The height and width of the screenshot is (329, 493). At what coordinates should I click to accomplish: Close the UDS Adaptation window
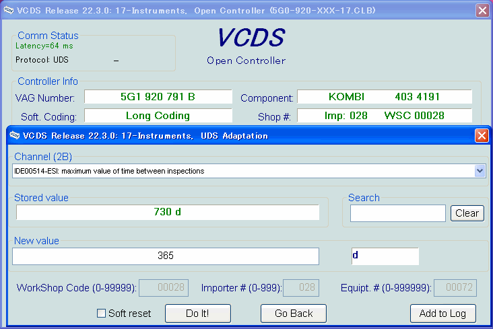pos(482,136)
